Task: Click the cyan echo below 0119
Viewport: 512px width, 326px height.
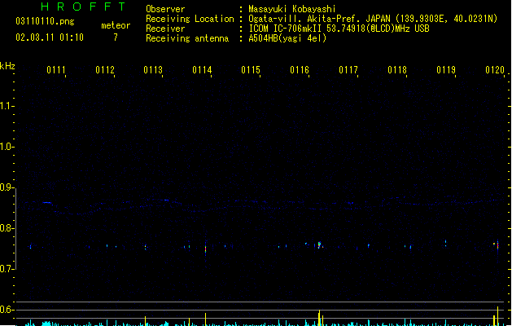Action: [446, 243]
